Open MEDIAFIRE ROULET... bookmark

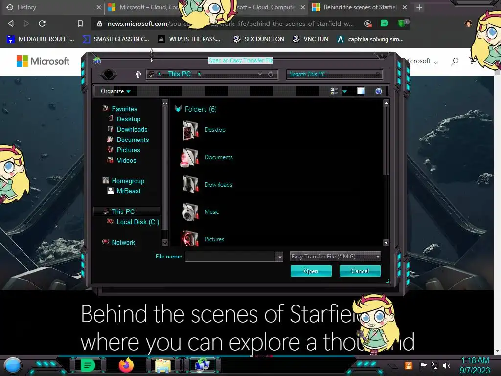pos(41,39)
